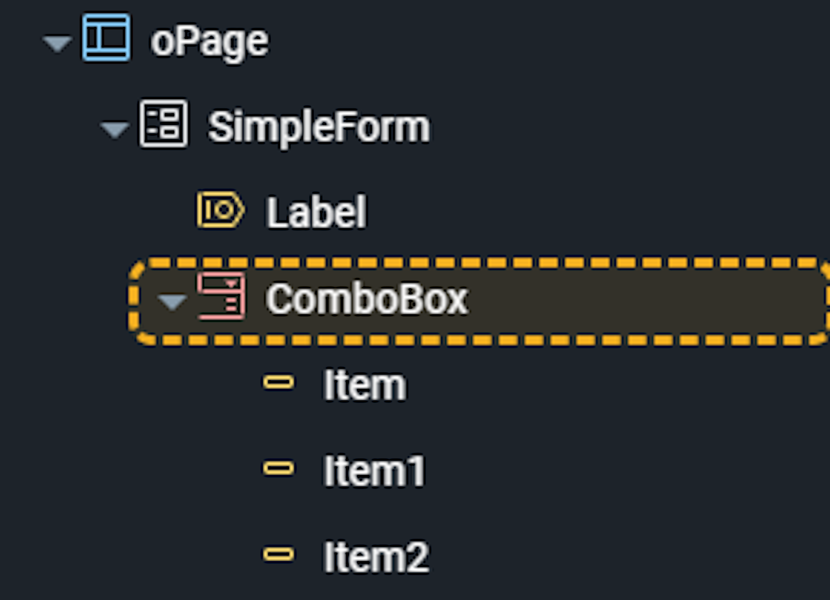This screenshot has width=830, height=600.
Task: Pick the Item2 text entry
Action: tap(376, 557)
